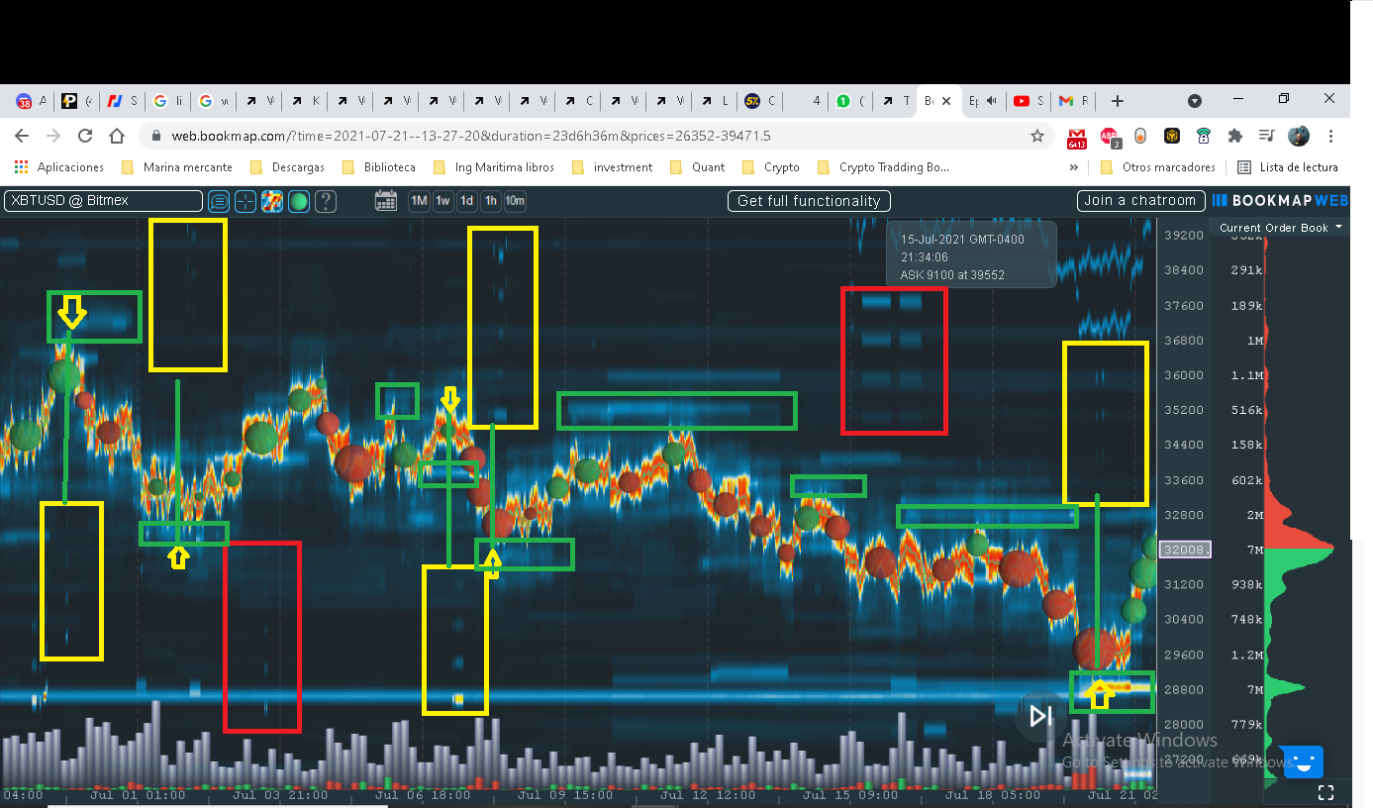This screenshot has width=1373, height=808.
Task: Open the chatroom speech-bubble icon near XBTUSD field
Action: (x=219, y=200)
